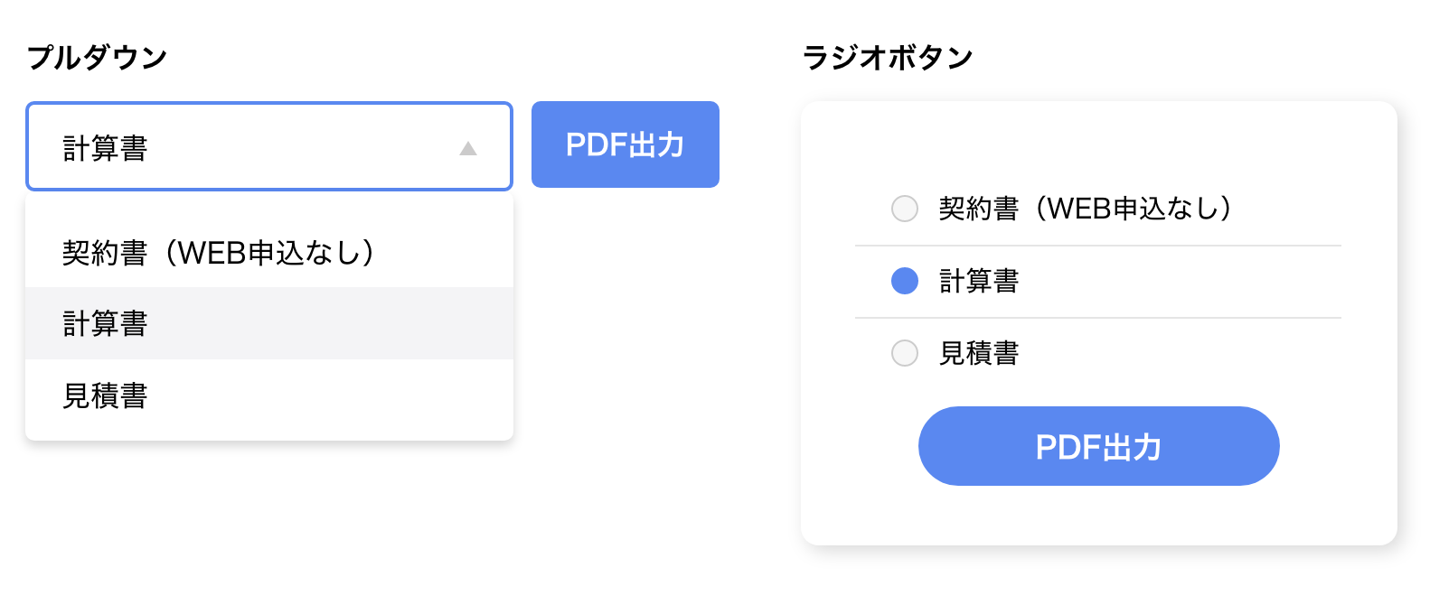Select the highlighted 計算書 dropdown option

click(106, 322)
